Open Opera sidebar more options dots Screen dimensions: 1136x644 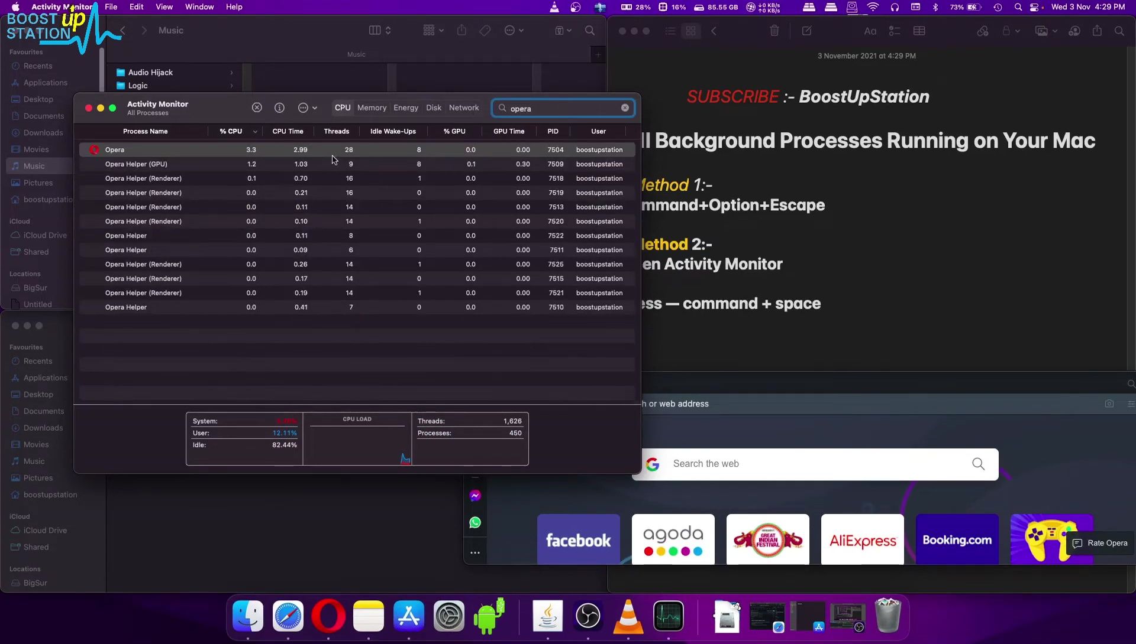[x=475, y=553]
